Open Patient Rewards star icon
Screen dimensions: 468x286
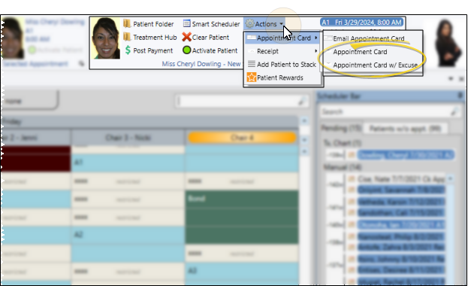[x=252, y=78]
